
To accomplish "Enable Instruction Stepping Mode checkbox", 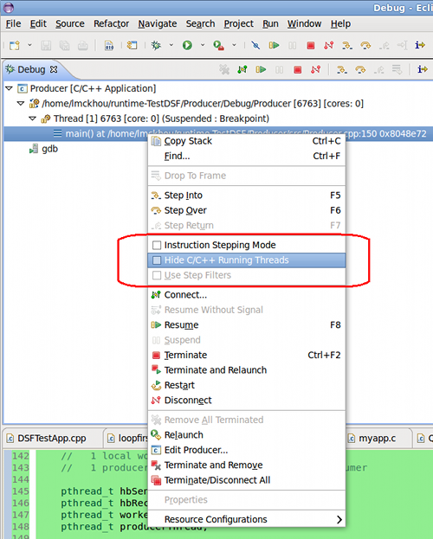I will (157, 245).
